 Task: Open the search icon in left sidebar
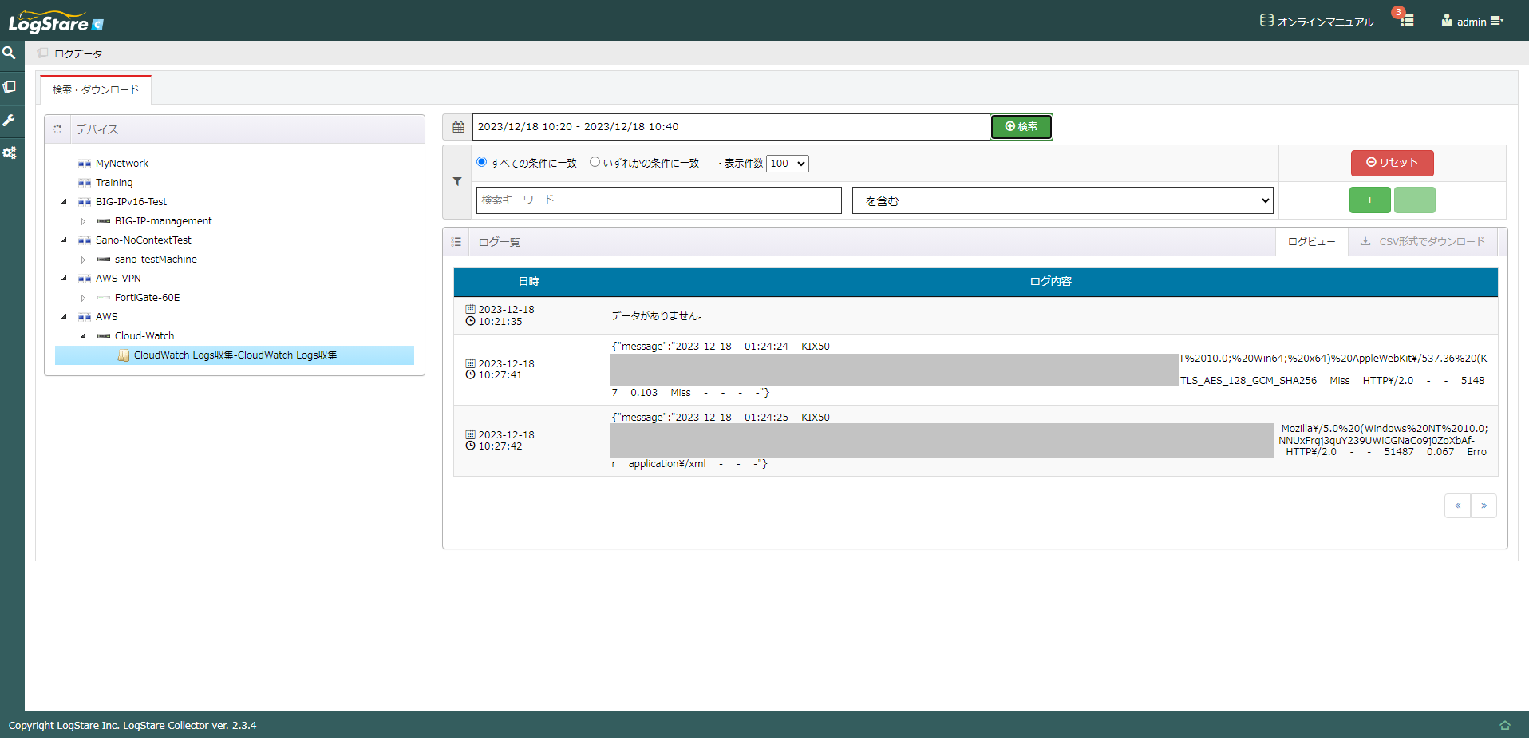[10, 53]
